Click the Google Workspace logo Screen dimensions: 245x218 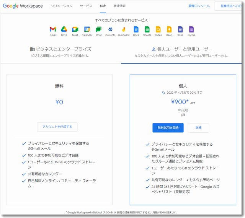(23, 6)
